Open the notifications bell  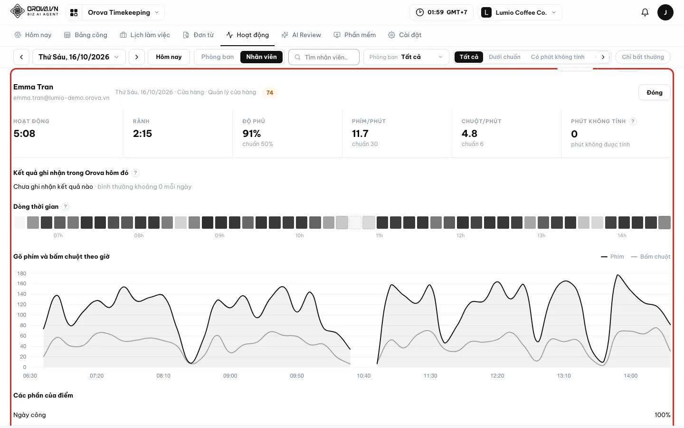point(645,12)
